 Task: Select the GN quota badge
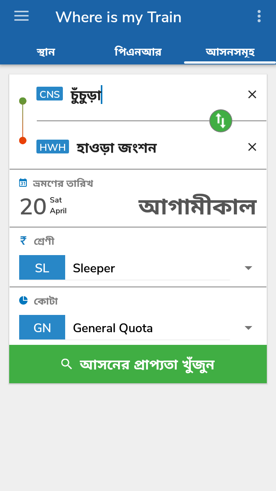42,327
